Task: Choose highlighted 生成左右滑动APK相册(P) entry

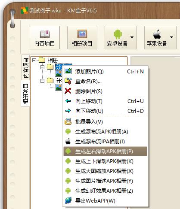Action: [x=105, y=151]
